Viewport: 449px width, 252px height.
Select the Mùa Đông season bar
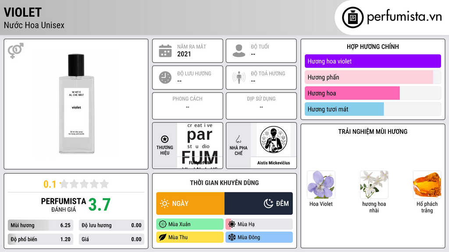[x=259, y=237]
